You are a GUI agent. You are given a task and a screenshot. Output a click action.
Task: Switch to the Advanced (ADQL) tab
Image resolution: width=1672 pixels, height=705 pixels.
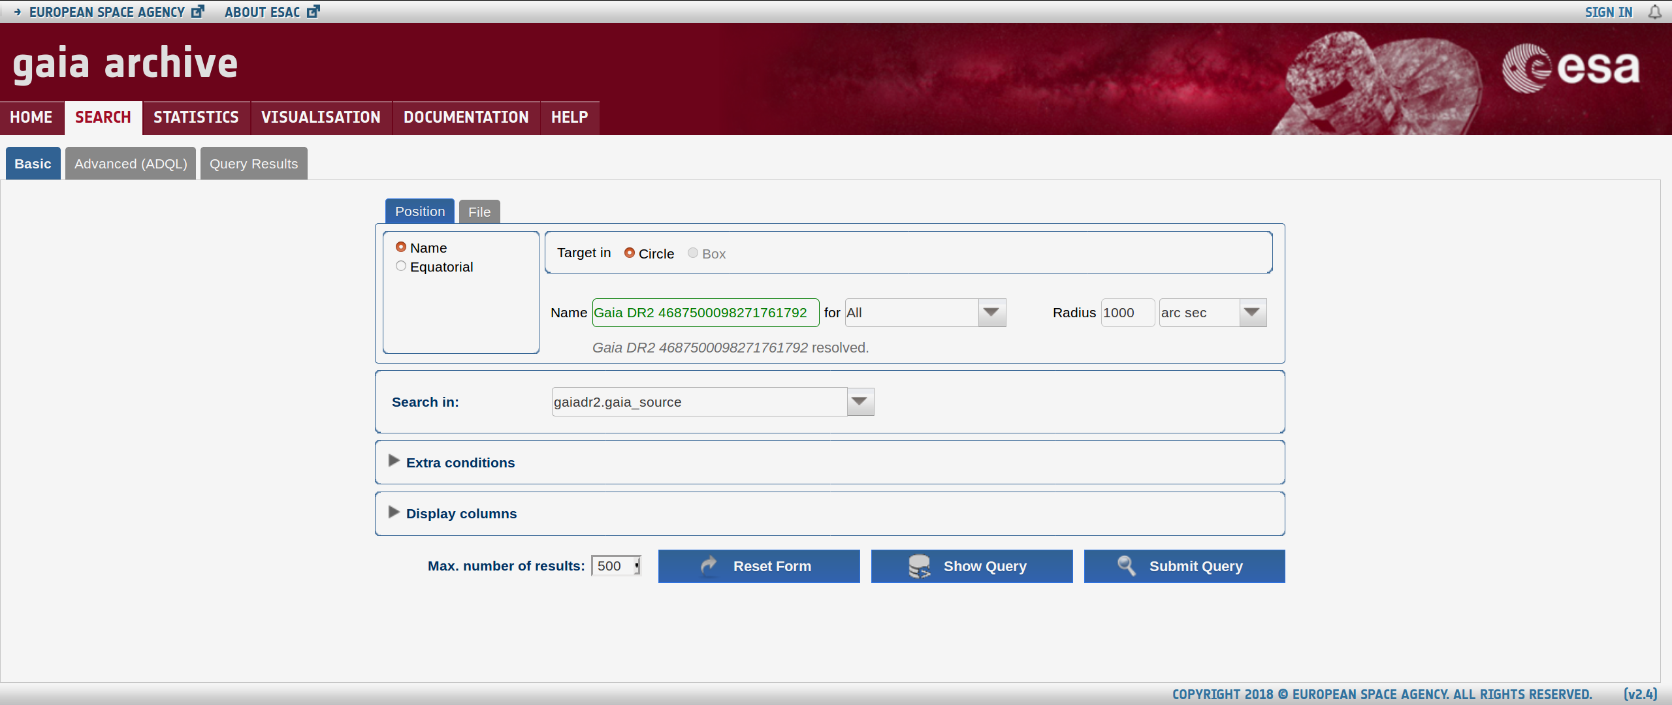pyautogui.click(x=131, y=164)
